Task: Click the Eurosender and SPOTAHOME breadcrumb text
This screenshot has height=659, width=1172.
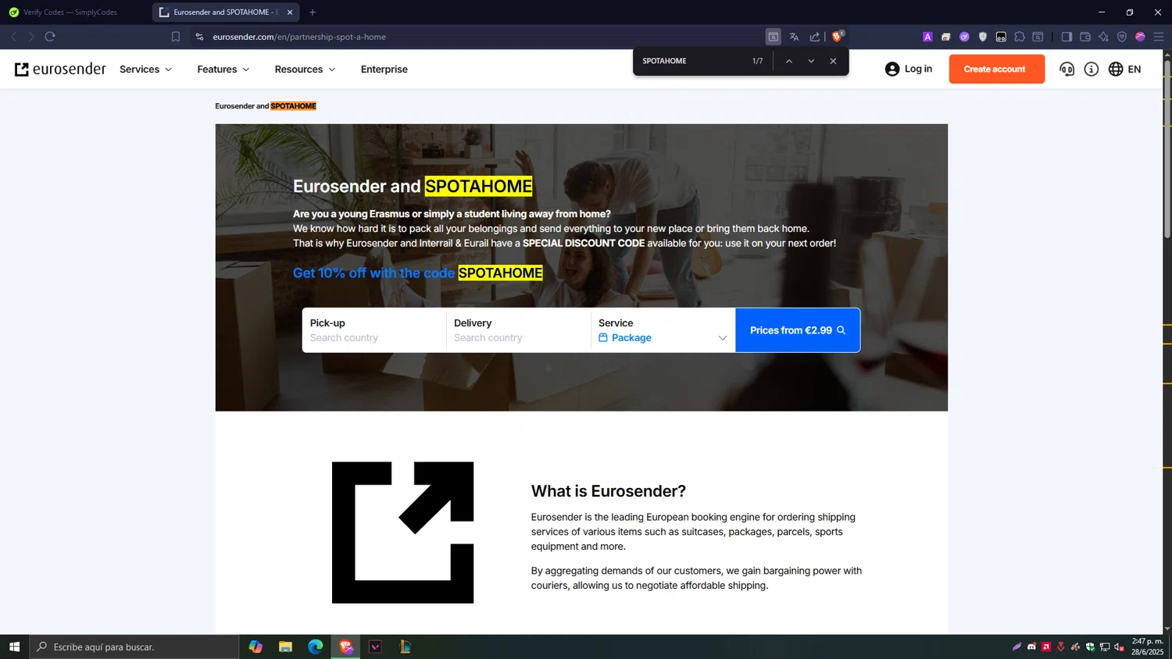Action: coord(266,106)
